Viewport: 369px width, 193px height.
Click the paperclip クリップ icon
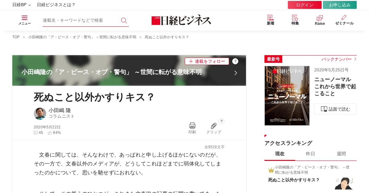[214, 126]
